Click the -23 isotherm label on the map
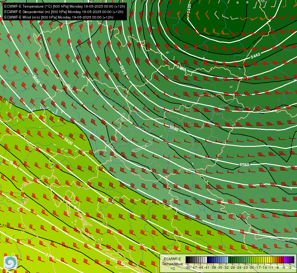 (141, 128)
